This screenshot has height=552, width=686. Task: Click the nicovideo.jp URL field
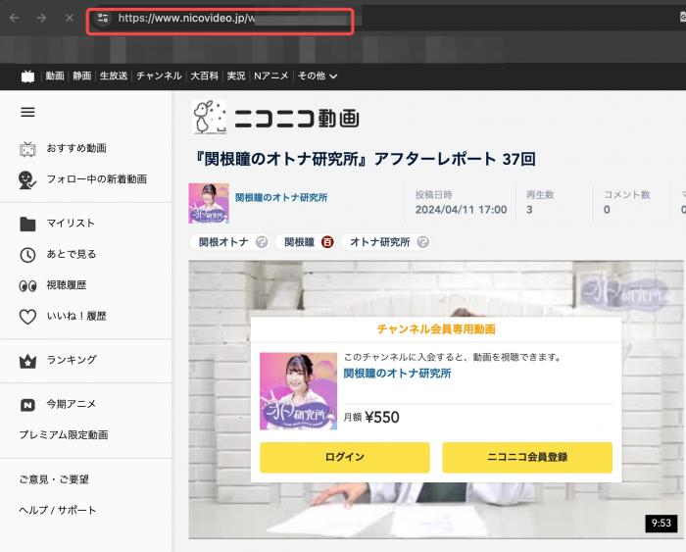(x=220, y=19)
